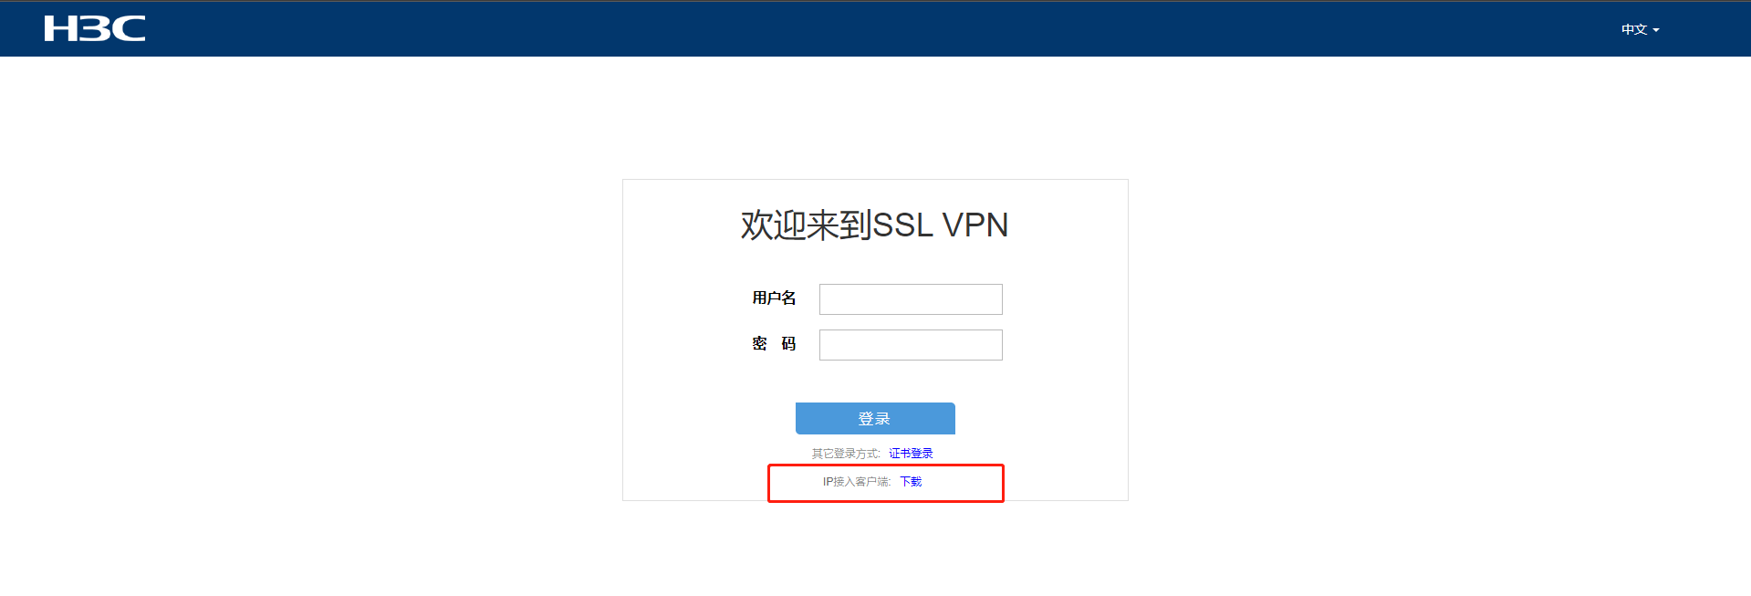
Task: Click the dark blue header bar
Action: 875,28
